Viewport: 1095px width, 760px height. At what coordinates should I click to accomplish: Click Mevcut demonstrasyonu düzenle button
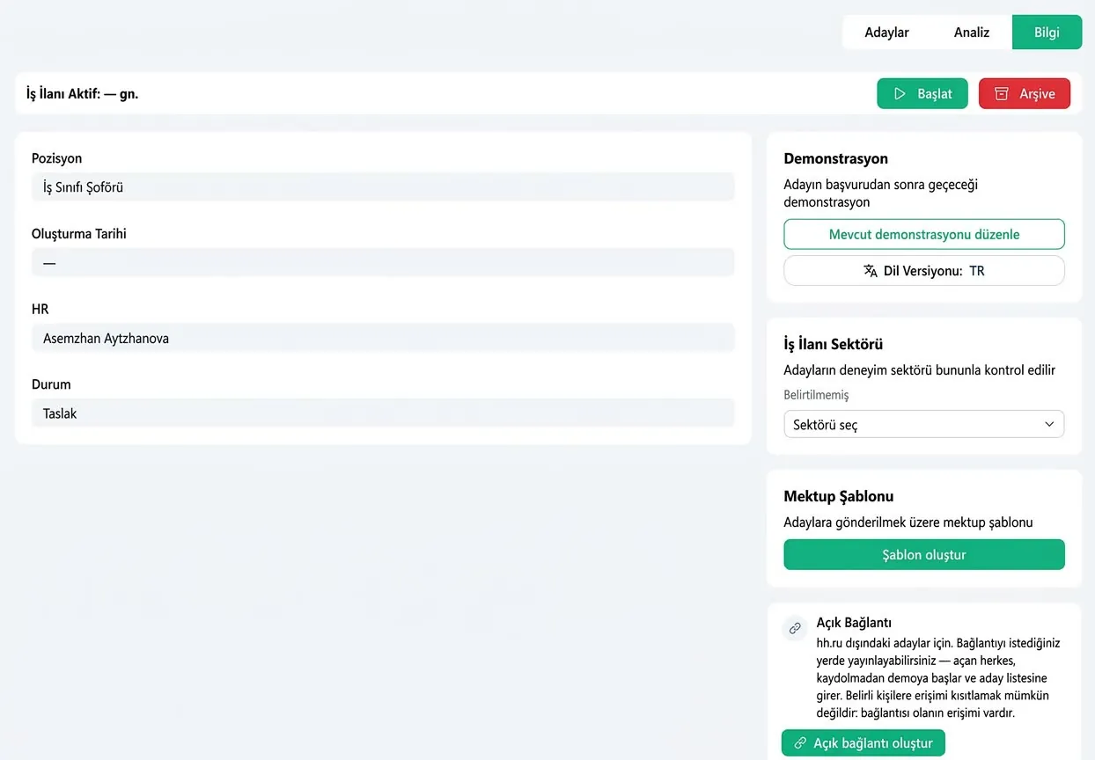click(924, 235)
